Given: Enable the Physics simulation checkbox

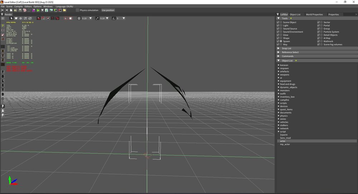Looking at the screenshot, I should coord(78,10).
